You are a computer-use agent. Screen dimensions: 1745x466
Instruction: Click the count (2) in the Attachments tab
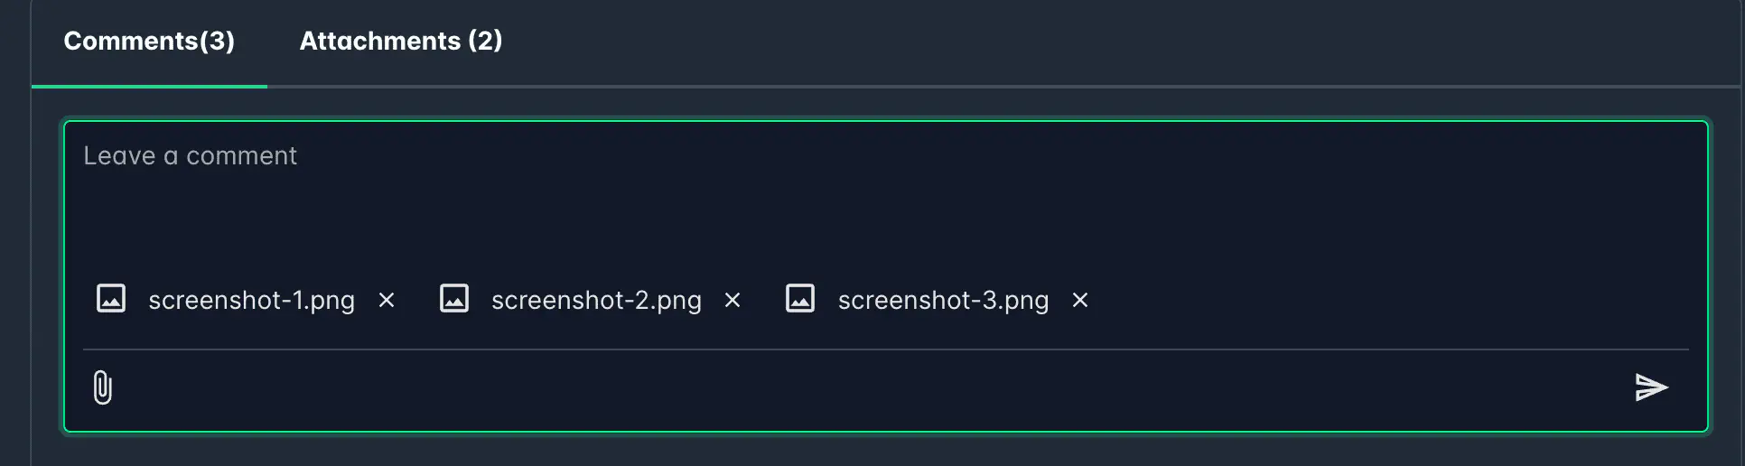click(x=485, y=42)
